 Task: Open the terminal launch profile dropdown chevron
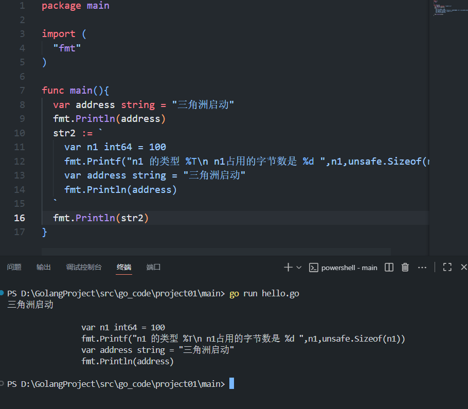(299, 267)
